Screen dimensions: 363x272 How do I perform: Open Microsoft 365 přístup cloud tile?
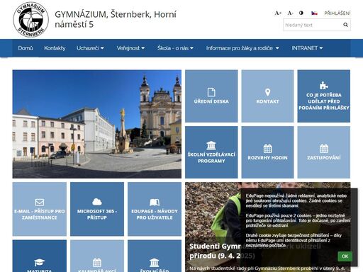(x=97, y=209)
